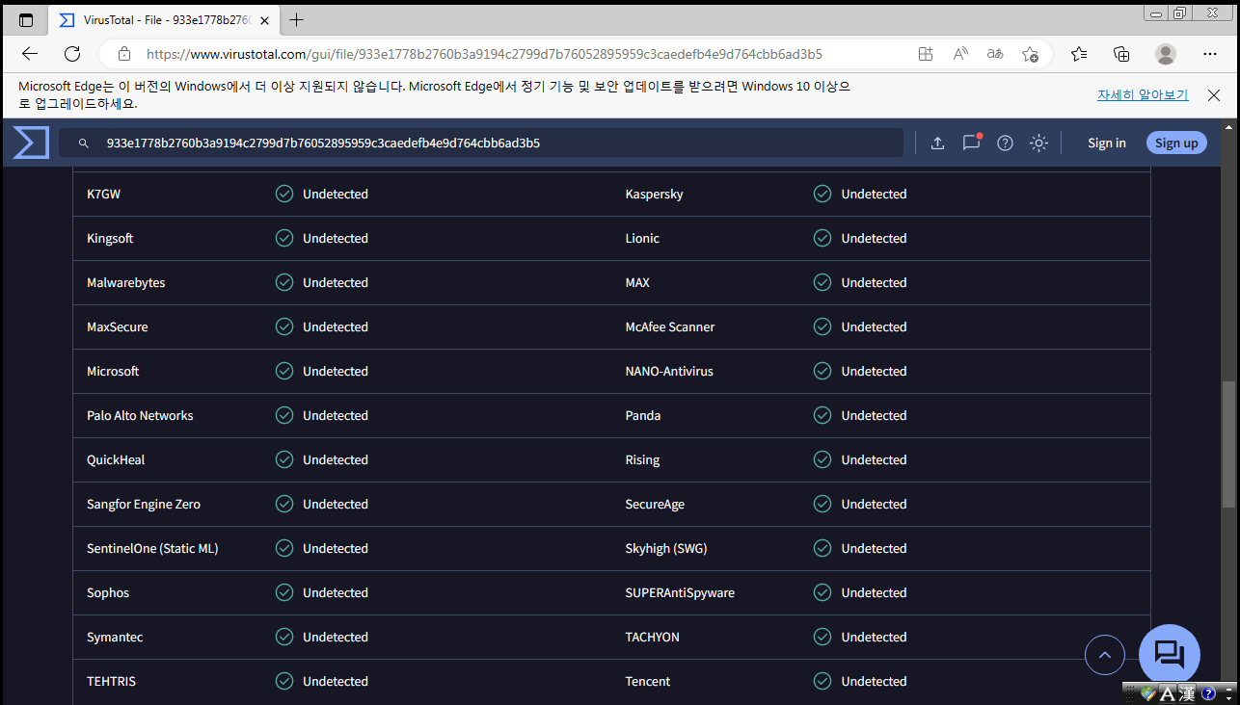Close the VirusTotal browser tab
The height and width of the screenshot is (705, 1240).
pos(264,20)
